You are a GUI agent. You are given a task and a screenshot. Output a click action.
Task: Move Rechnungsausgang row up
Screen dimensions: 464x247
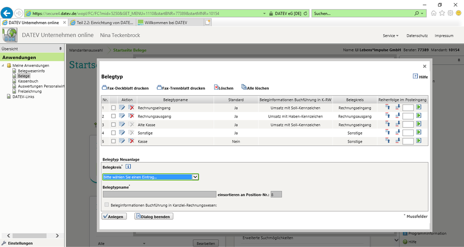coord(388,116)
